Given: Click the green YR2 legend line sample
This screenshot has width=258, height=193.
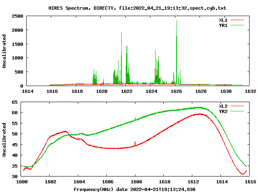Looking at the screenshot, I should click(x=237, y=111).
